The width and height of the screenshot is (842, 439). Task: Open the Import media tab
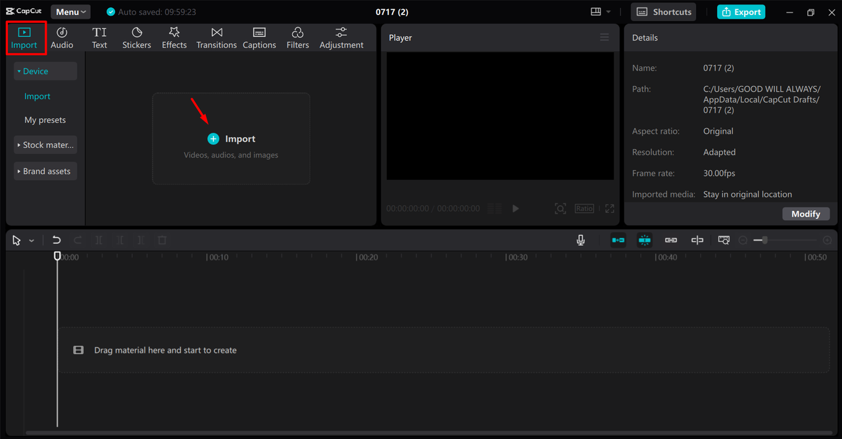[24, 38]
